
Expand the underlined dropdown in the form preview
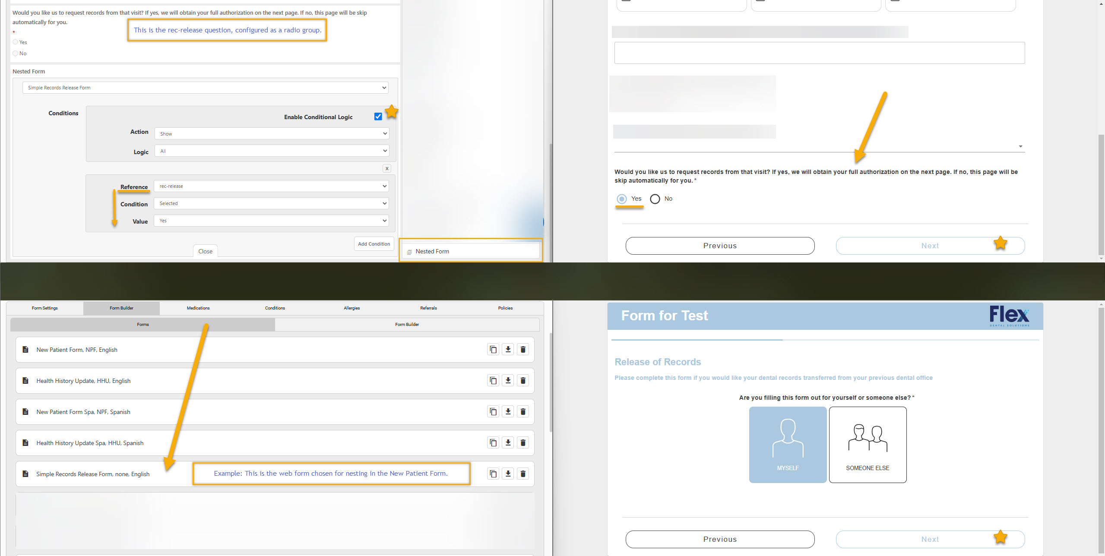click(x=820, y=146)
